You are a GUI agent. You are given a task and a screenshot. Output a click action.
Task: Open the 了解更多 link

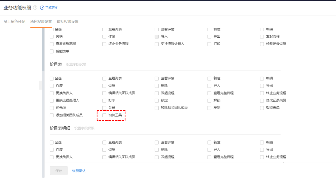52,8
